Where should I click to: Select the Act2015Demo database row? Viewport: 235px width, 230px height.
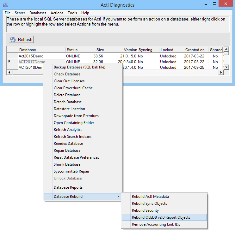42,56
